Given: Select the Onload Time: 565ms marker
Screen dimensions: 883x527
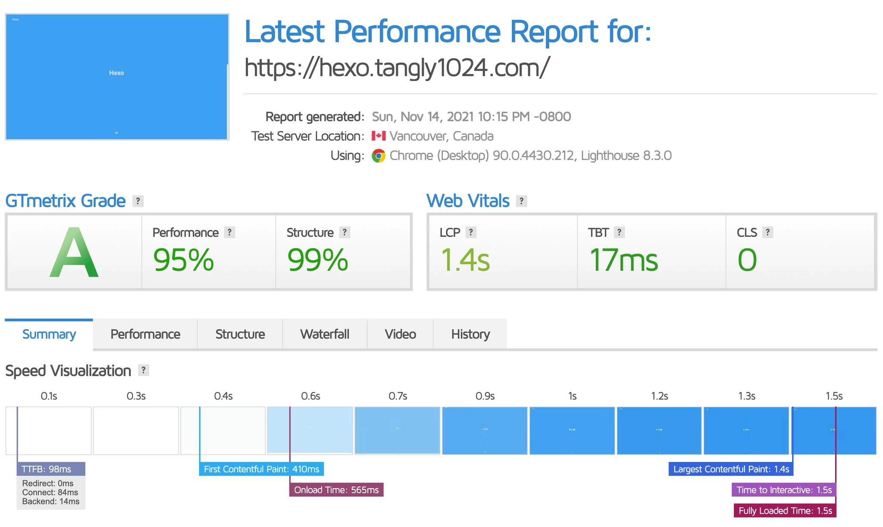Looking at the screenshot, I should [336, 490].
